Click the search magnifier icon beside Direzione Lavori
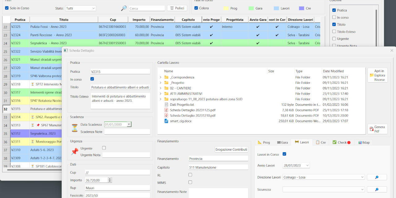This screenshot has width=396, height=198. [x=377, y=177]
